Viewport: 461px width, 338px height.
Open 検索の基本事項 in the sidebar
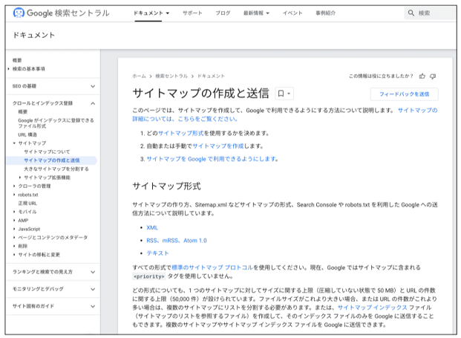(29, 69)
